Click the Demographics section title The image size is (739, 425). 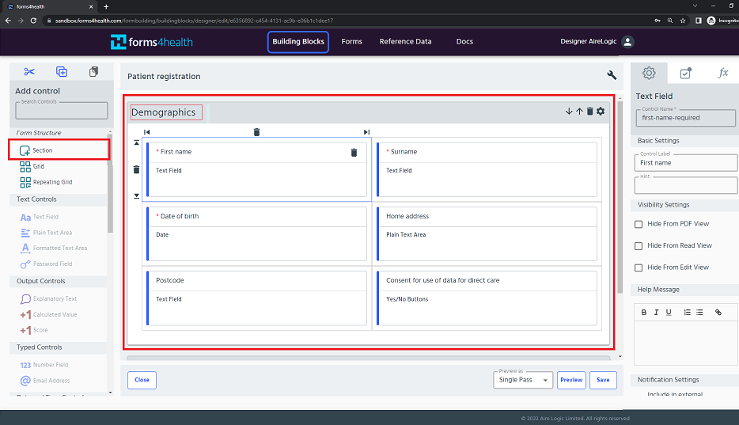(164, 112)
